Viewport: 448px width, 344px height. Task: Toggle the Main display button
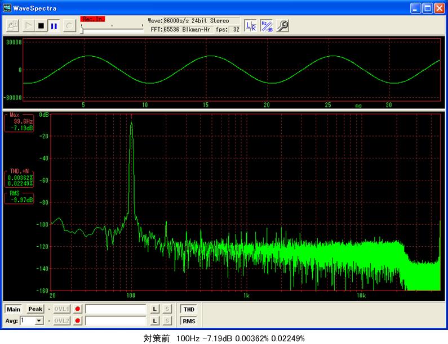pos(14,309)
